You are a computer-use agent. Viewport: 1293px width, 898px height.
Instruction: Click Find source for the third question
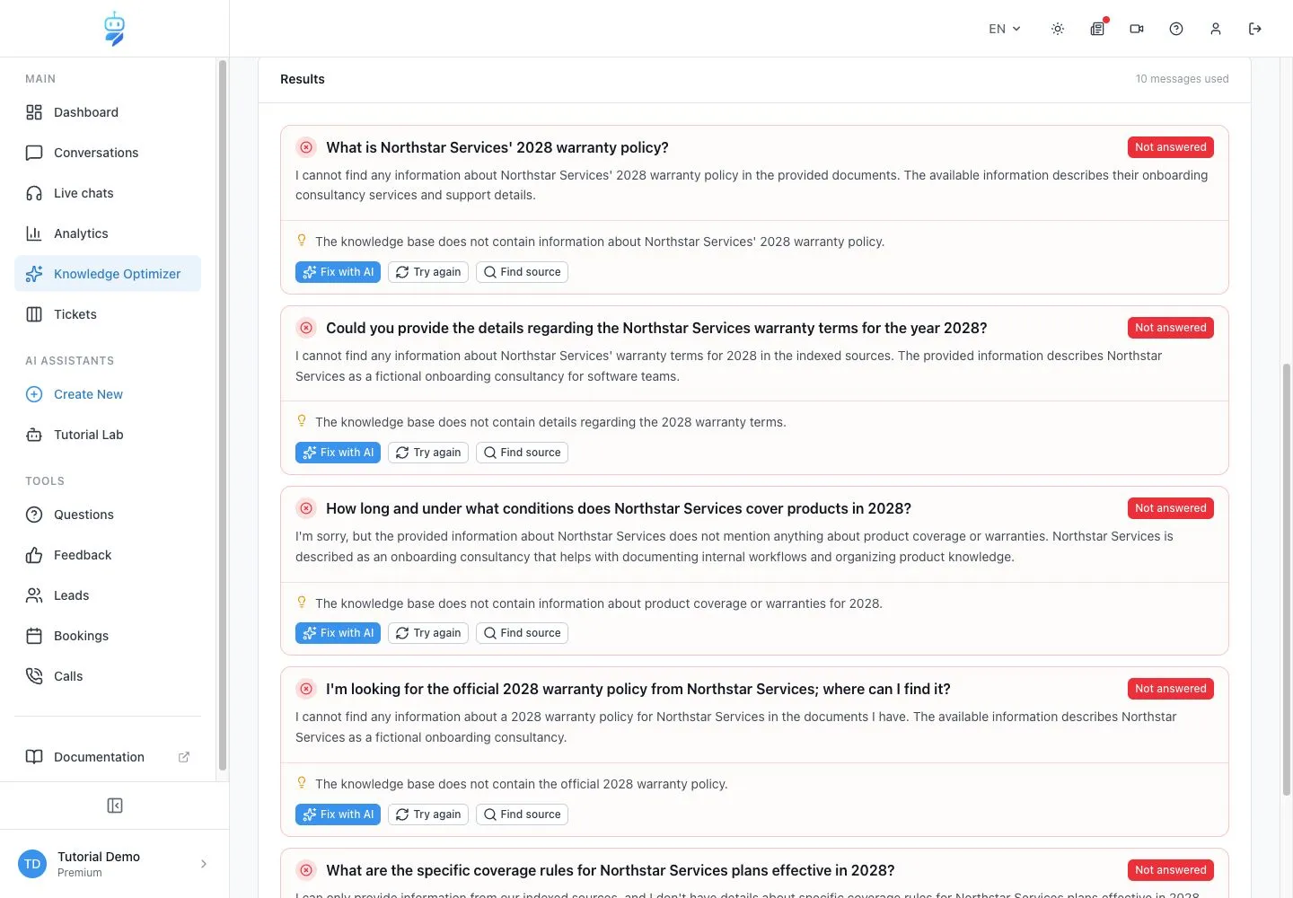coord(522,633)
